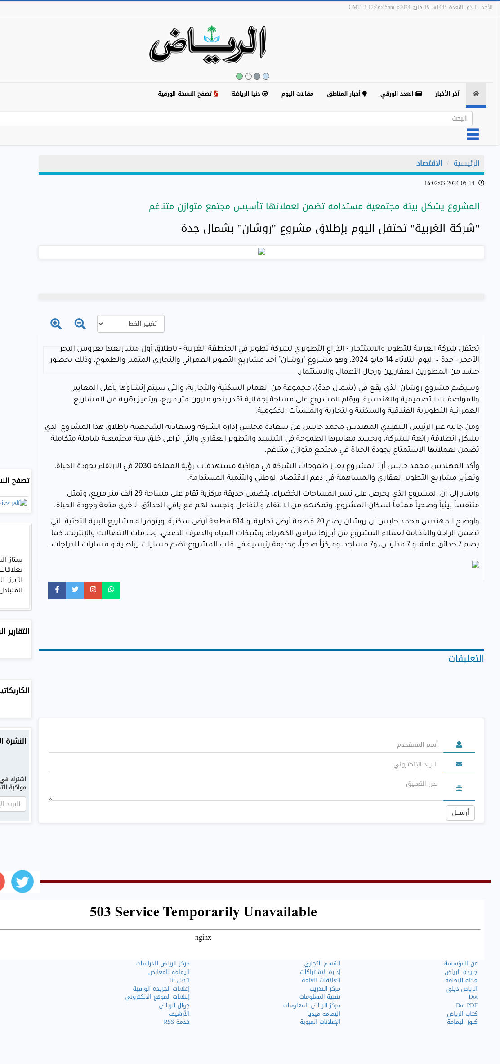Image resolution: width=500 pixels, height=1064 pixels.
Task: Click the اسم المستخدم username field
Action: point(246,744)
